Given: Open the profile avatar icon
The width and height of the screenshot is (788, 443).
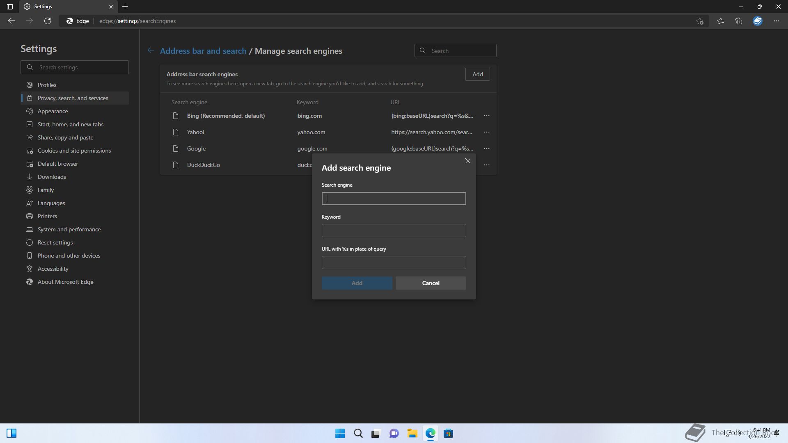Looking at the screenshot, I should (x=758, y=21).
